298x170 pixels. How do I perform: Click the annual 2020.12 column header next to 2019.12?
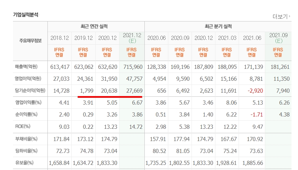pyautogui.click(x=108, y=38)
